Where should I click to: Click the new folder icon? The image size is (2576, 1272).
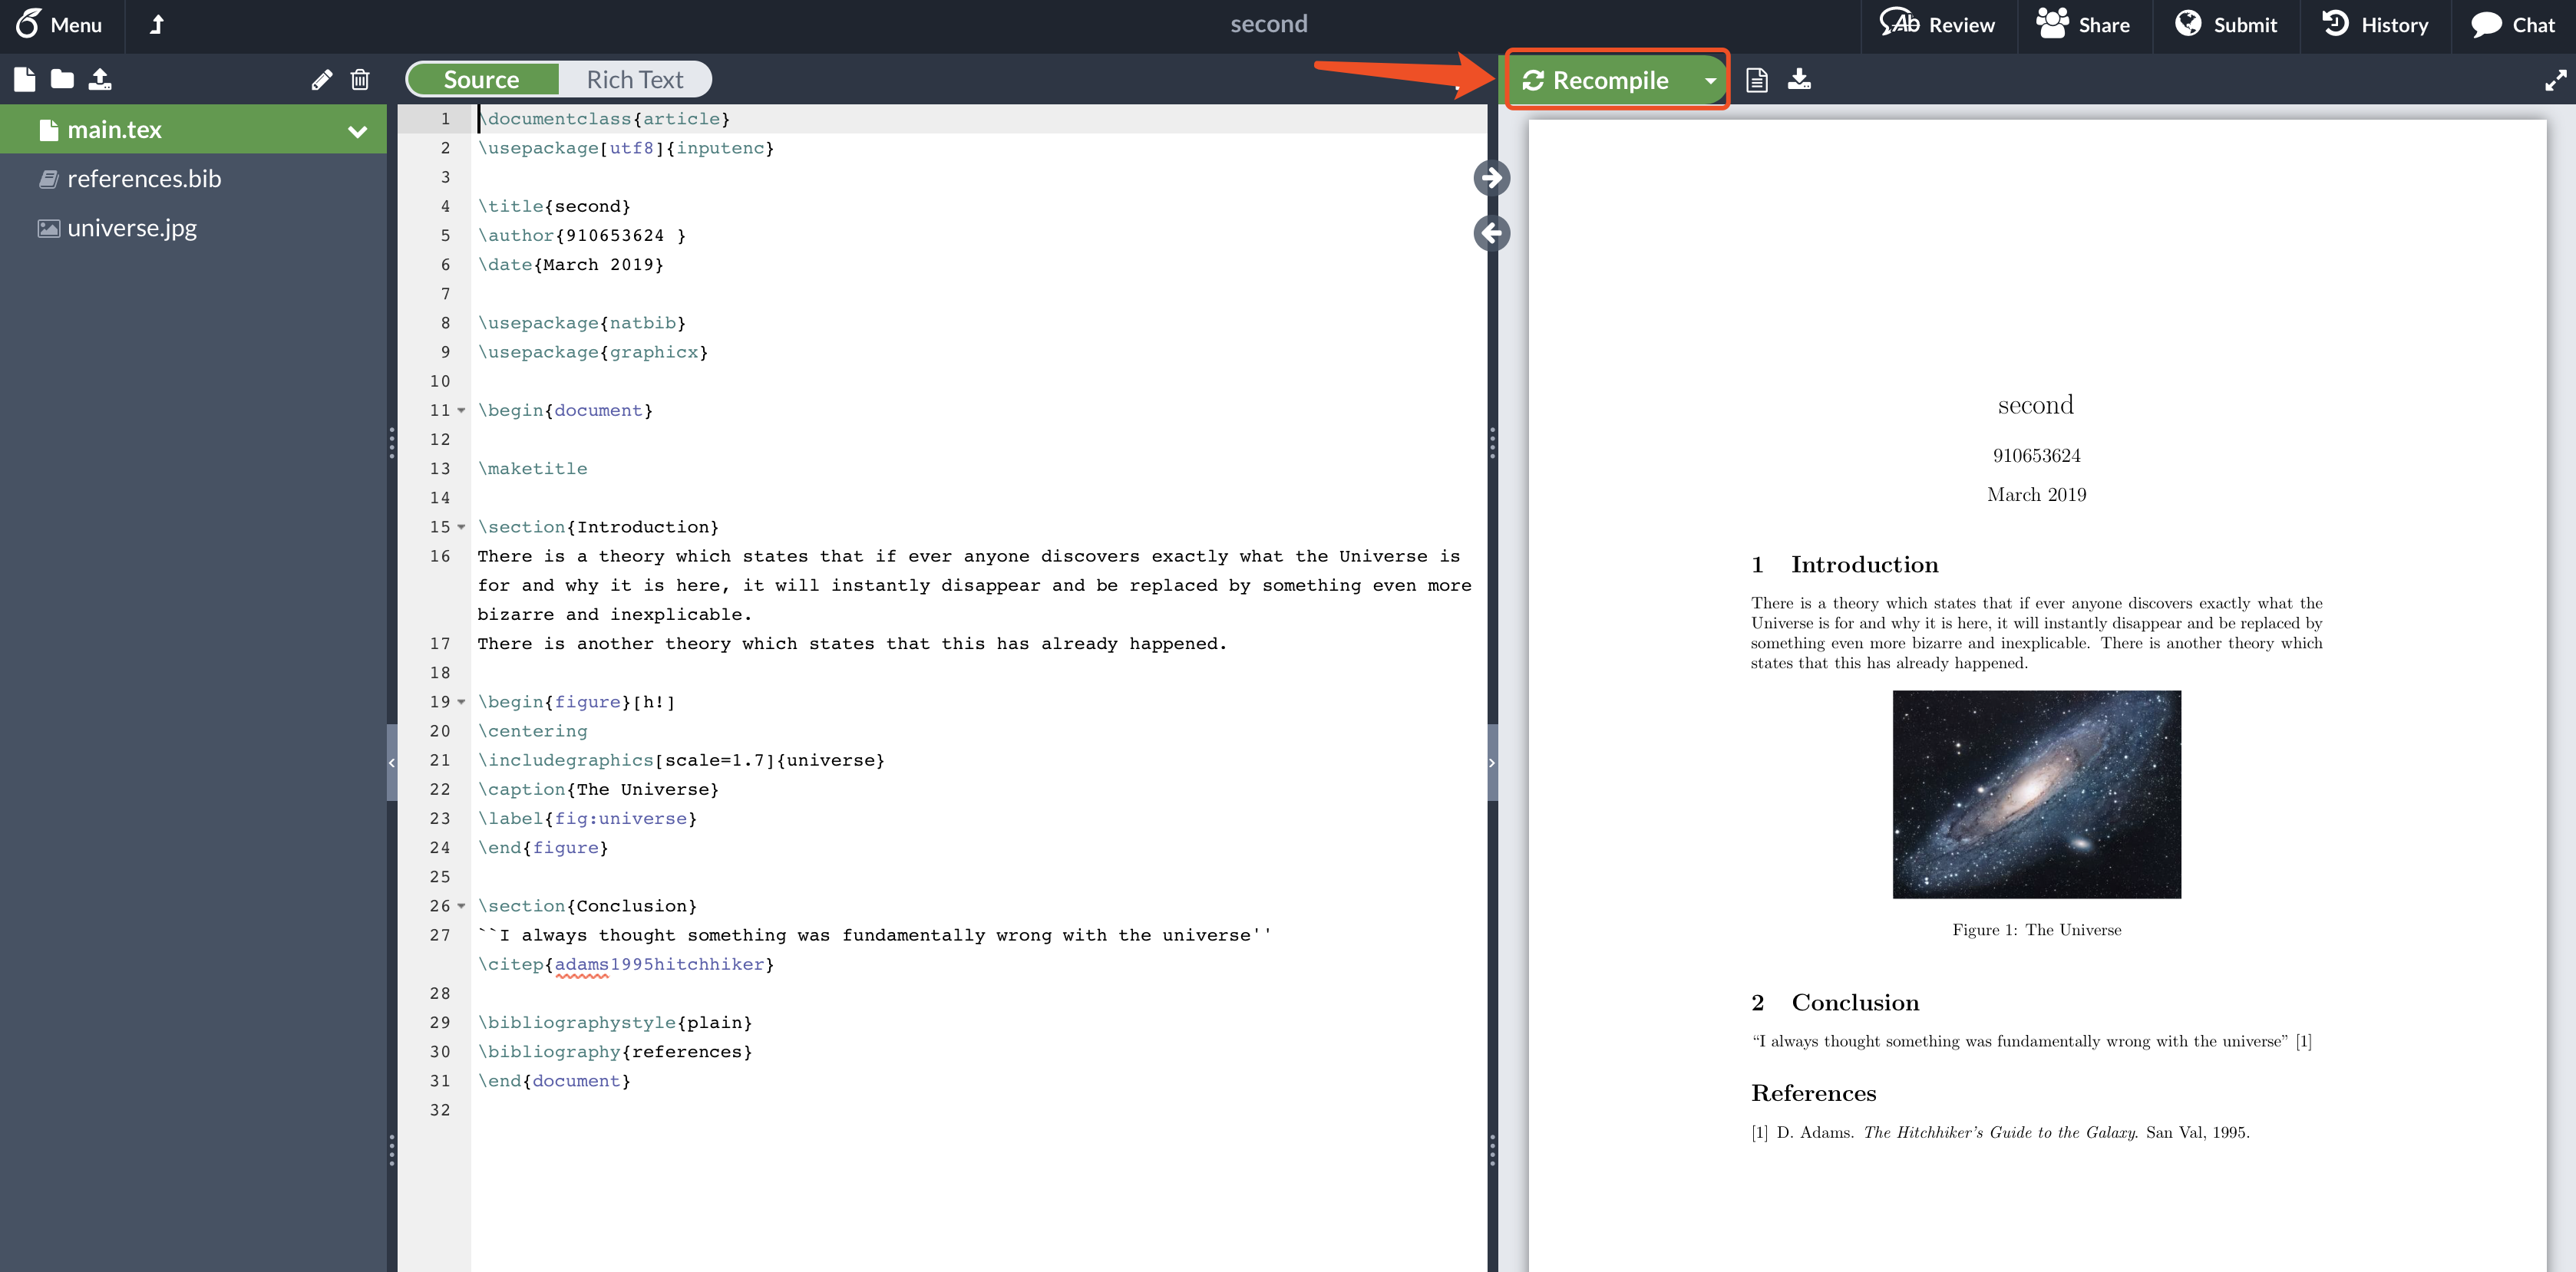(x=62, y=79)
